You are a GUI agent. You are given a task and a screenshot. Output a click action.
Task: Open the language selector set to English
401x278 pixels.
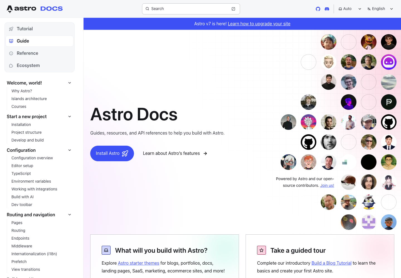tap(380, 9)
